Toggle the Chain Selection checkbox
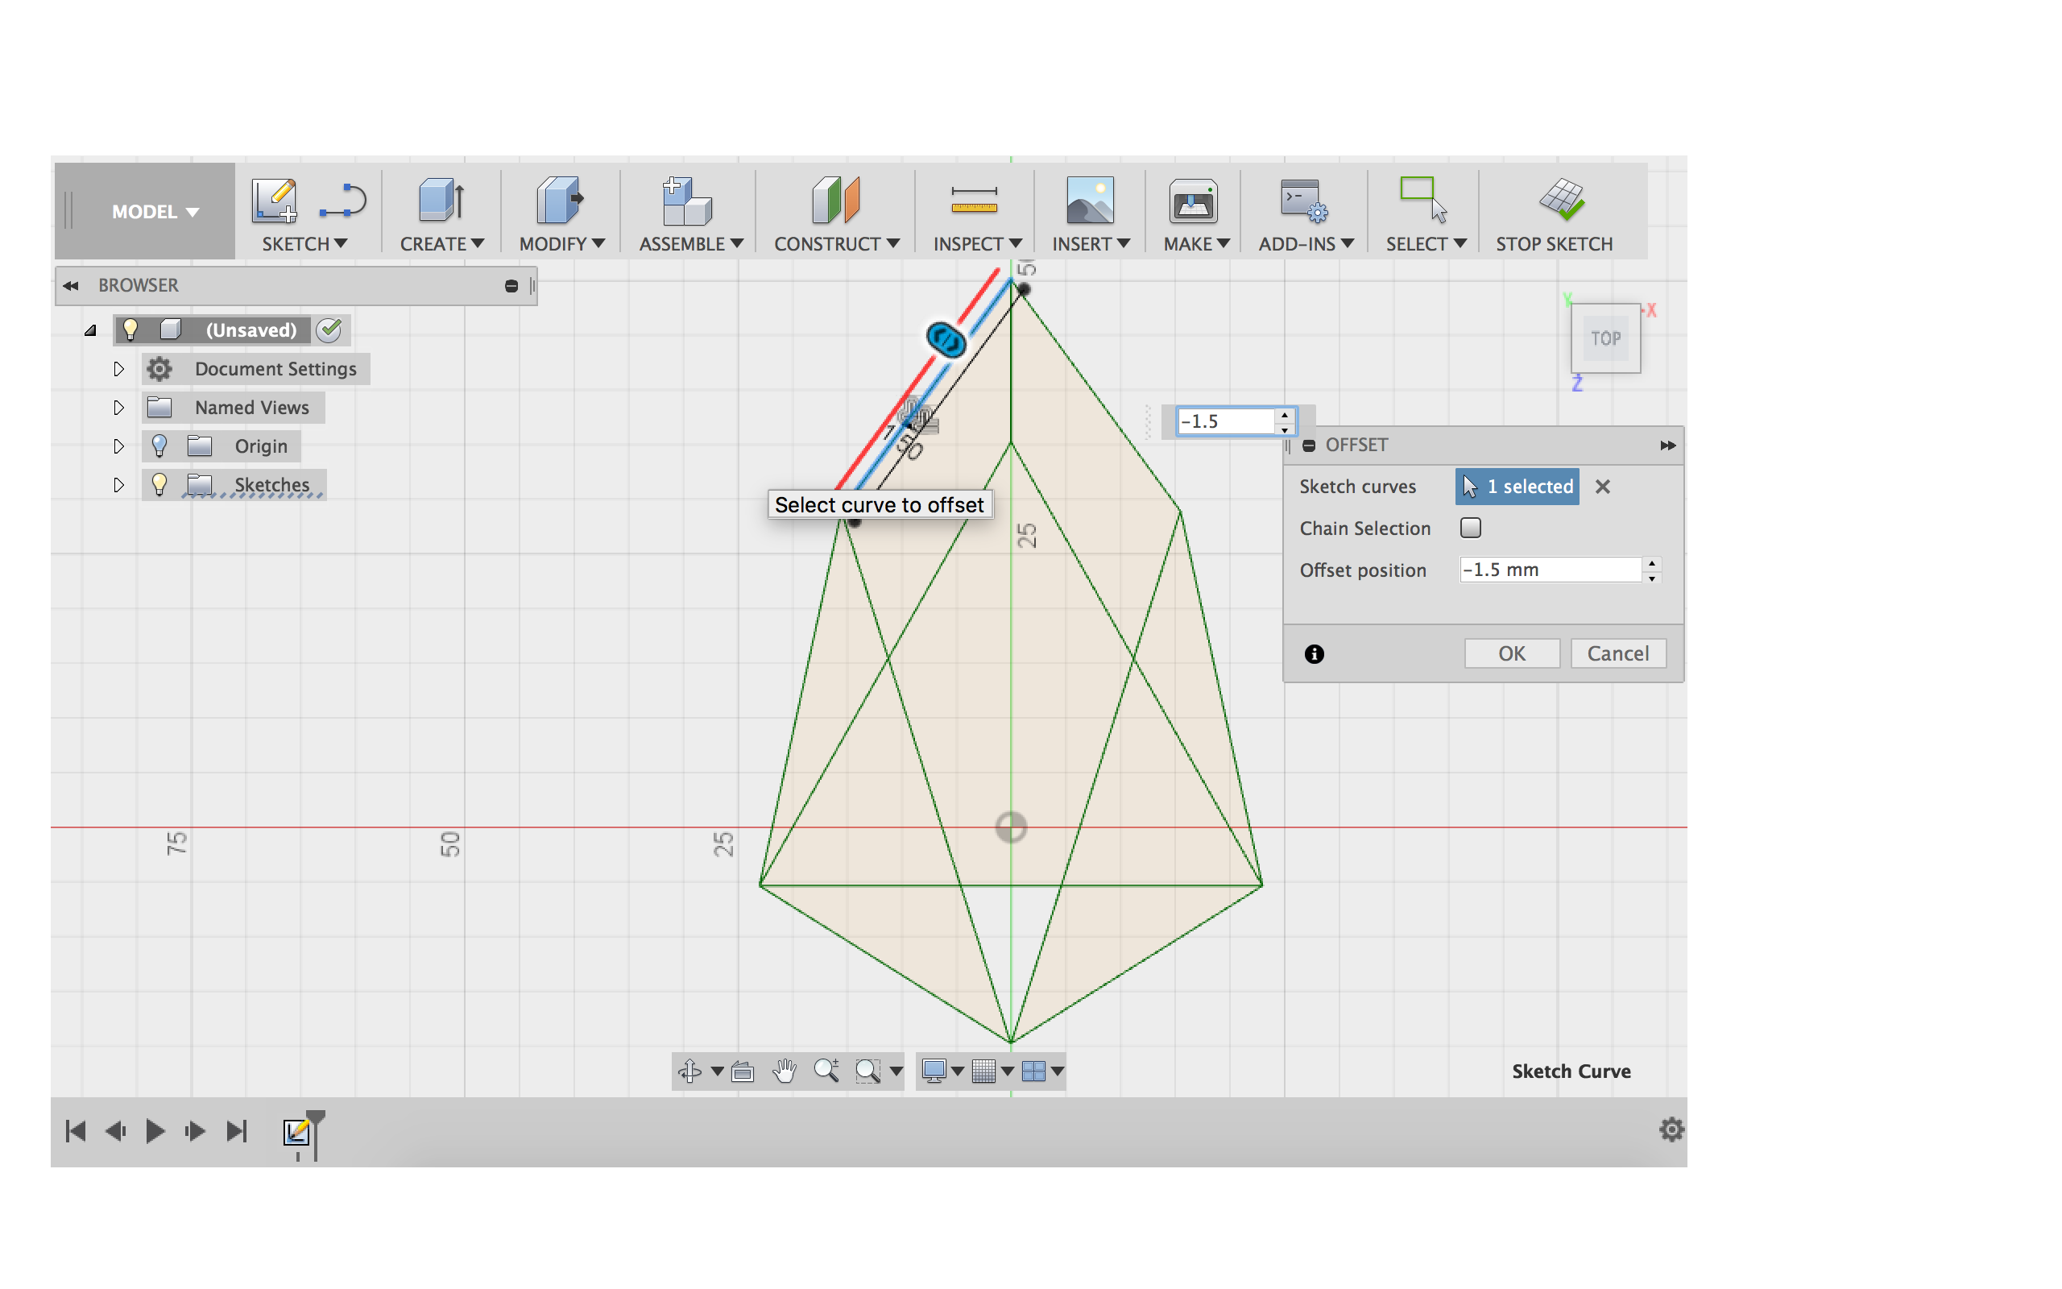Screen dimensions: 2062x1289 (1470, 528)
